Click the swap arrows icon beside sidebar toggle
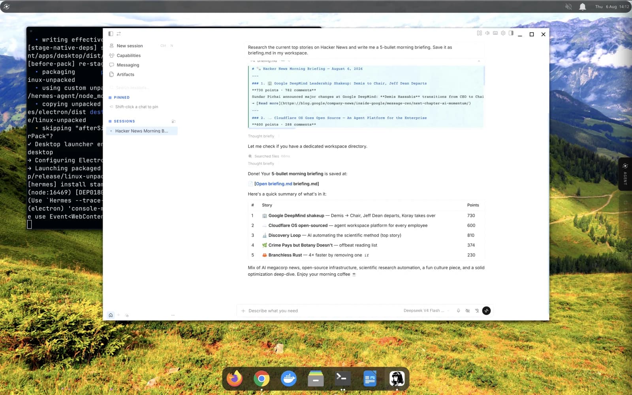 (118, 34)
